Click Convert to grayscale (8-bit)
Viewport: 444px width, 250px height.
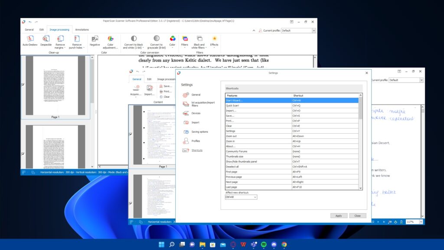(156, 41)
